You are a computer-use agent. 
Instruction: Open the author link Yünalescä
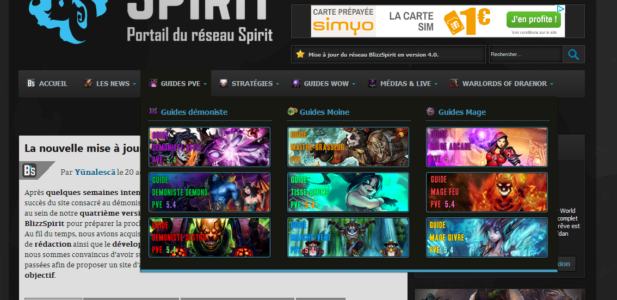pos(95,172)
